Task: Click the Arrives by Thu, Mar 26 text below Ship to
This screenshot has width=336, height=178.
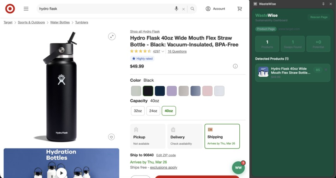Action: [x=148, y=162]
